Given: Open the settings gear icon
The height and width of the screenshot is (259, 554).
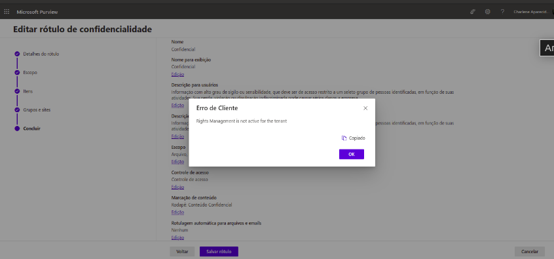Looking at the screenshot, I should (488, 12).
